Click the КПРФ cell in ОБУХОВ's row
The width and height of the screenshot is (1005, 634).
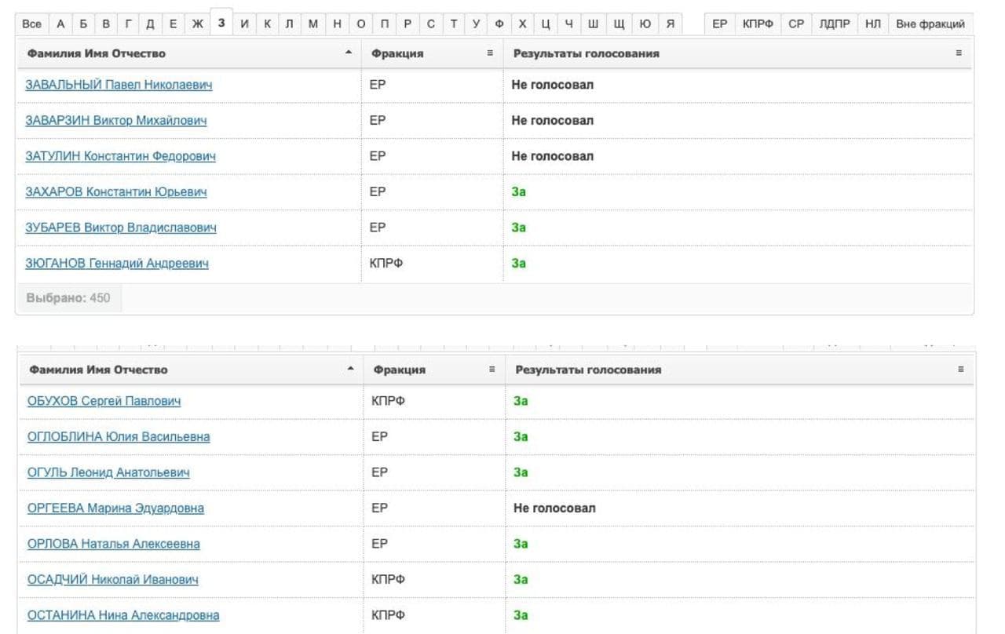(388, 401)
